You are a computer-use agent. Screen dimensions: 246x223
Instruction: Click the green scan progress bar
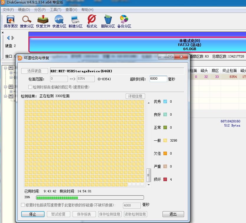[x=90, y=197]
